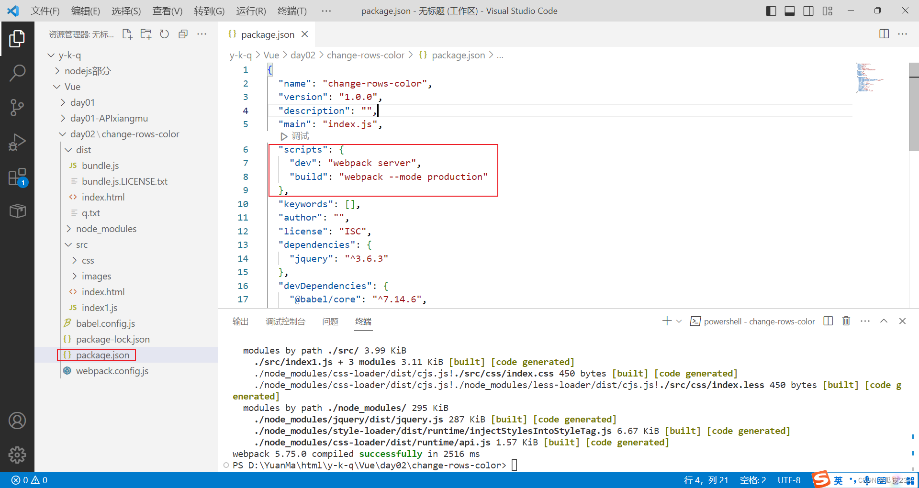The image size is (919, 488).
Task: Customize editor layout
Action: point(828,11)
